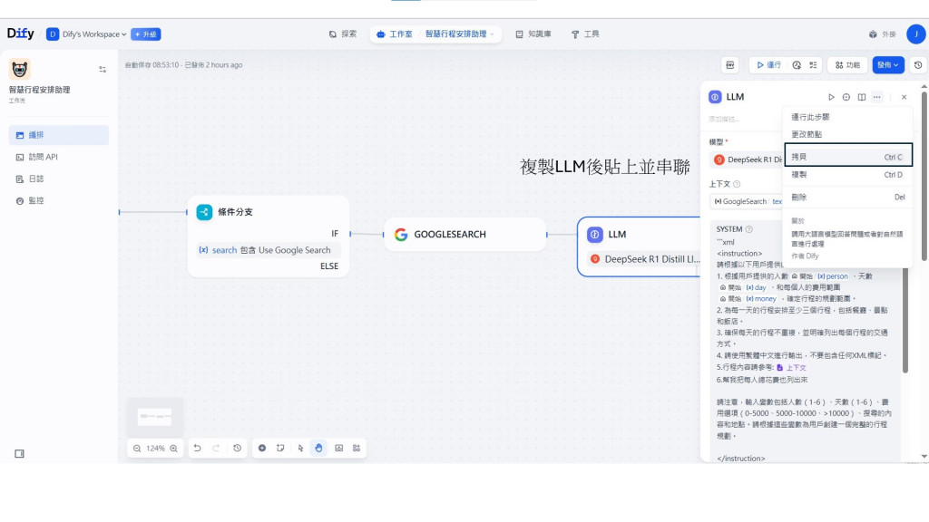Expand the 智慧行程安排助理 app name dropdown
The image size is (929, 522).
[x=459, y=34]
